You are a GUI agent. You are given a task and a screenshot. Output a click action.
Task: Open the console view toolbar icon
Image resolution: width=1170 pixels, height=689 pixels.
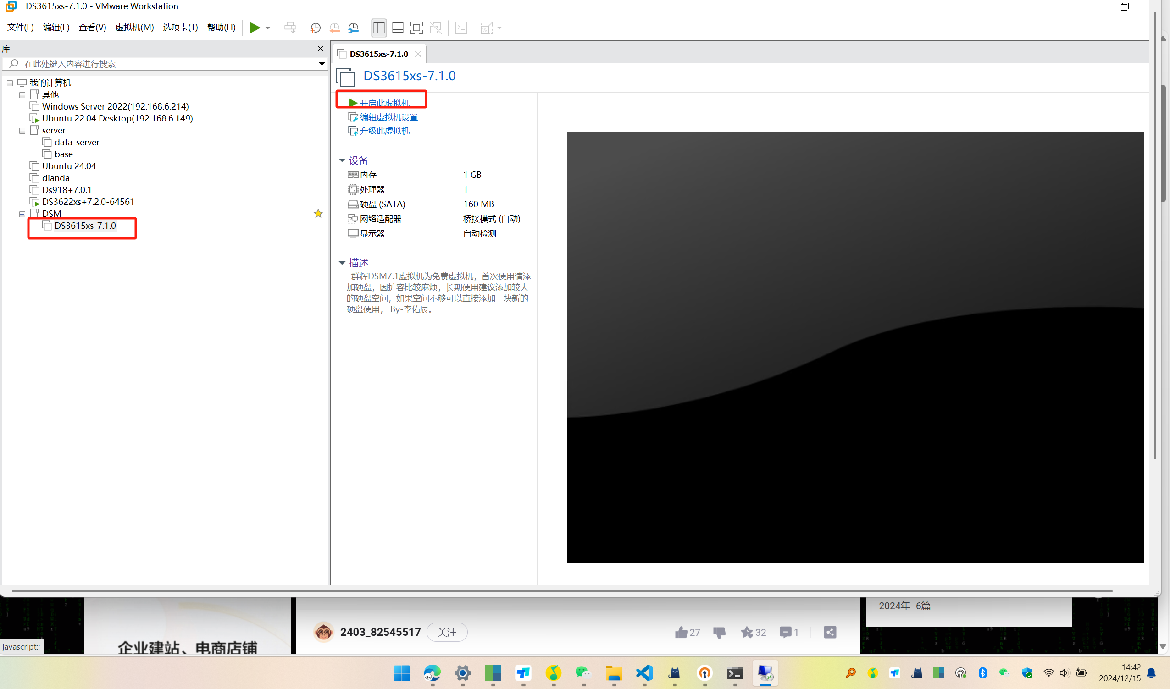click(x=461, y=28)
